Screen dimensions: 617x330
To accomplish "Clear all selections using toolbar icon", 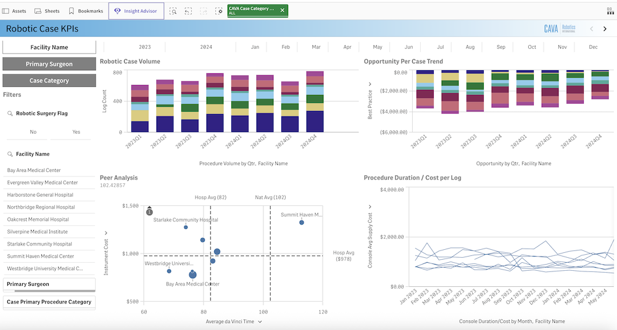I will click(218, 11).
